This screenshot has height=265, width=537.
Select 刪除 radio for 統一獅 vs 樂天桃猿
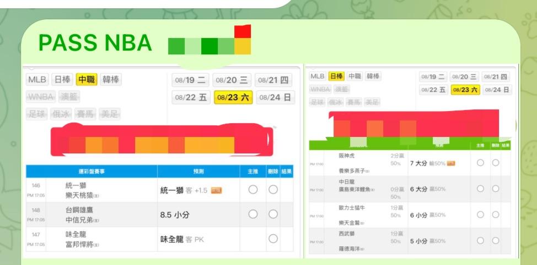[273, 190]
